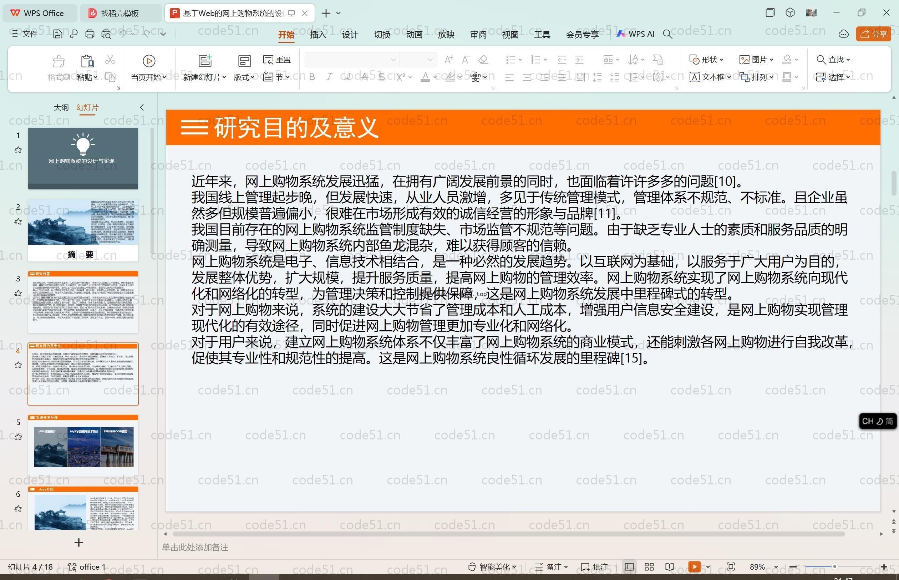The height and width of the screenshot is (580, 899).
Task: Add new slide with plus button
Action: pos(79,542)
